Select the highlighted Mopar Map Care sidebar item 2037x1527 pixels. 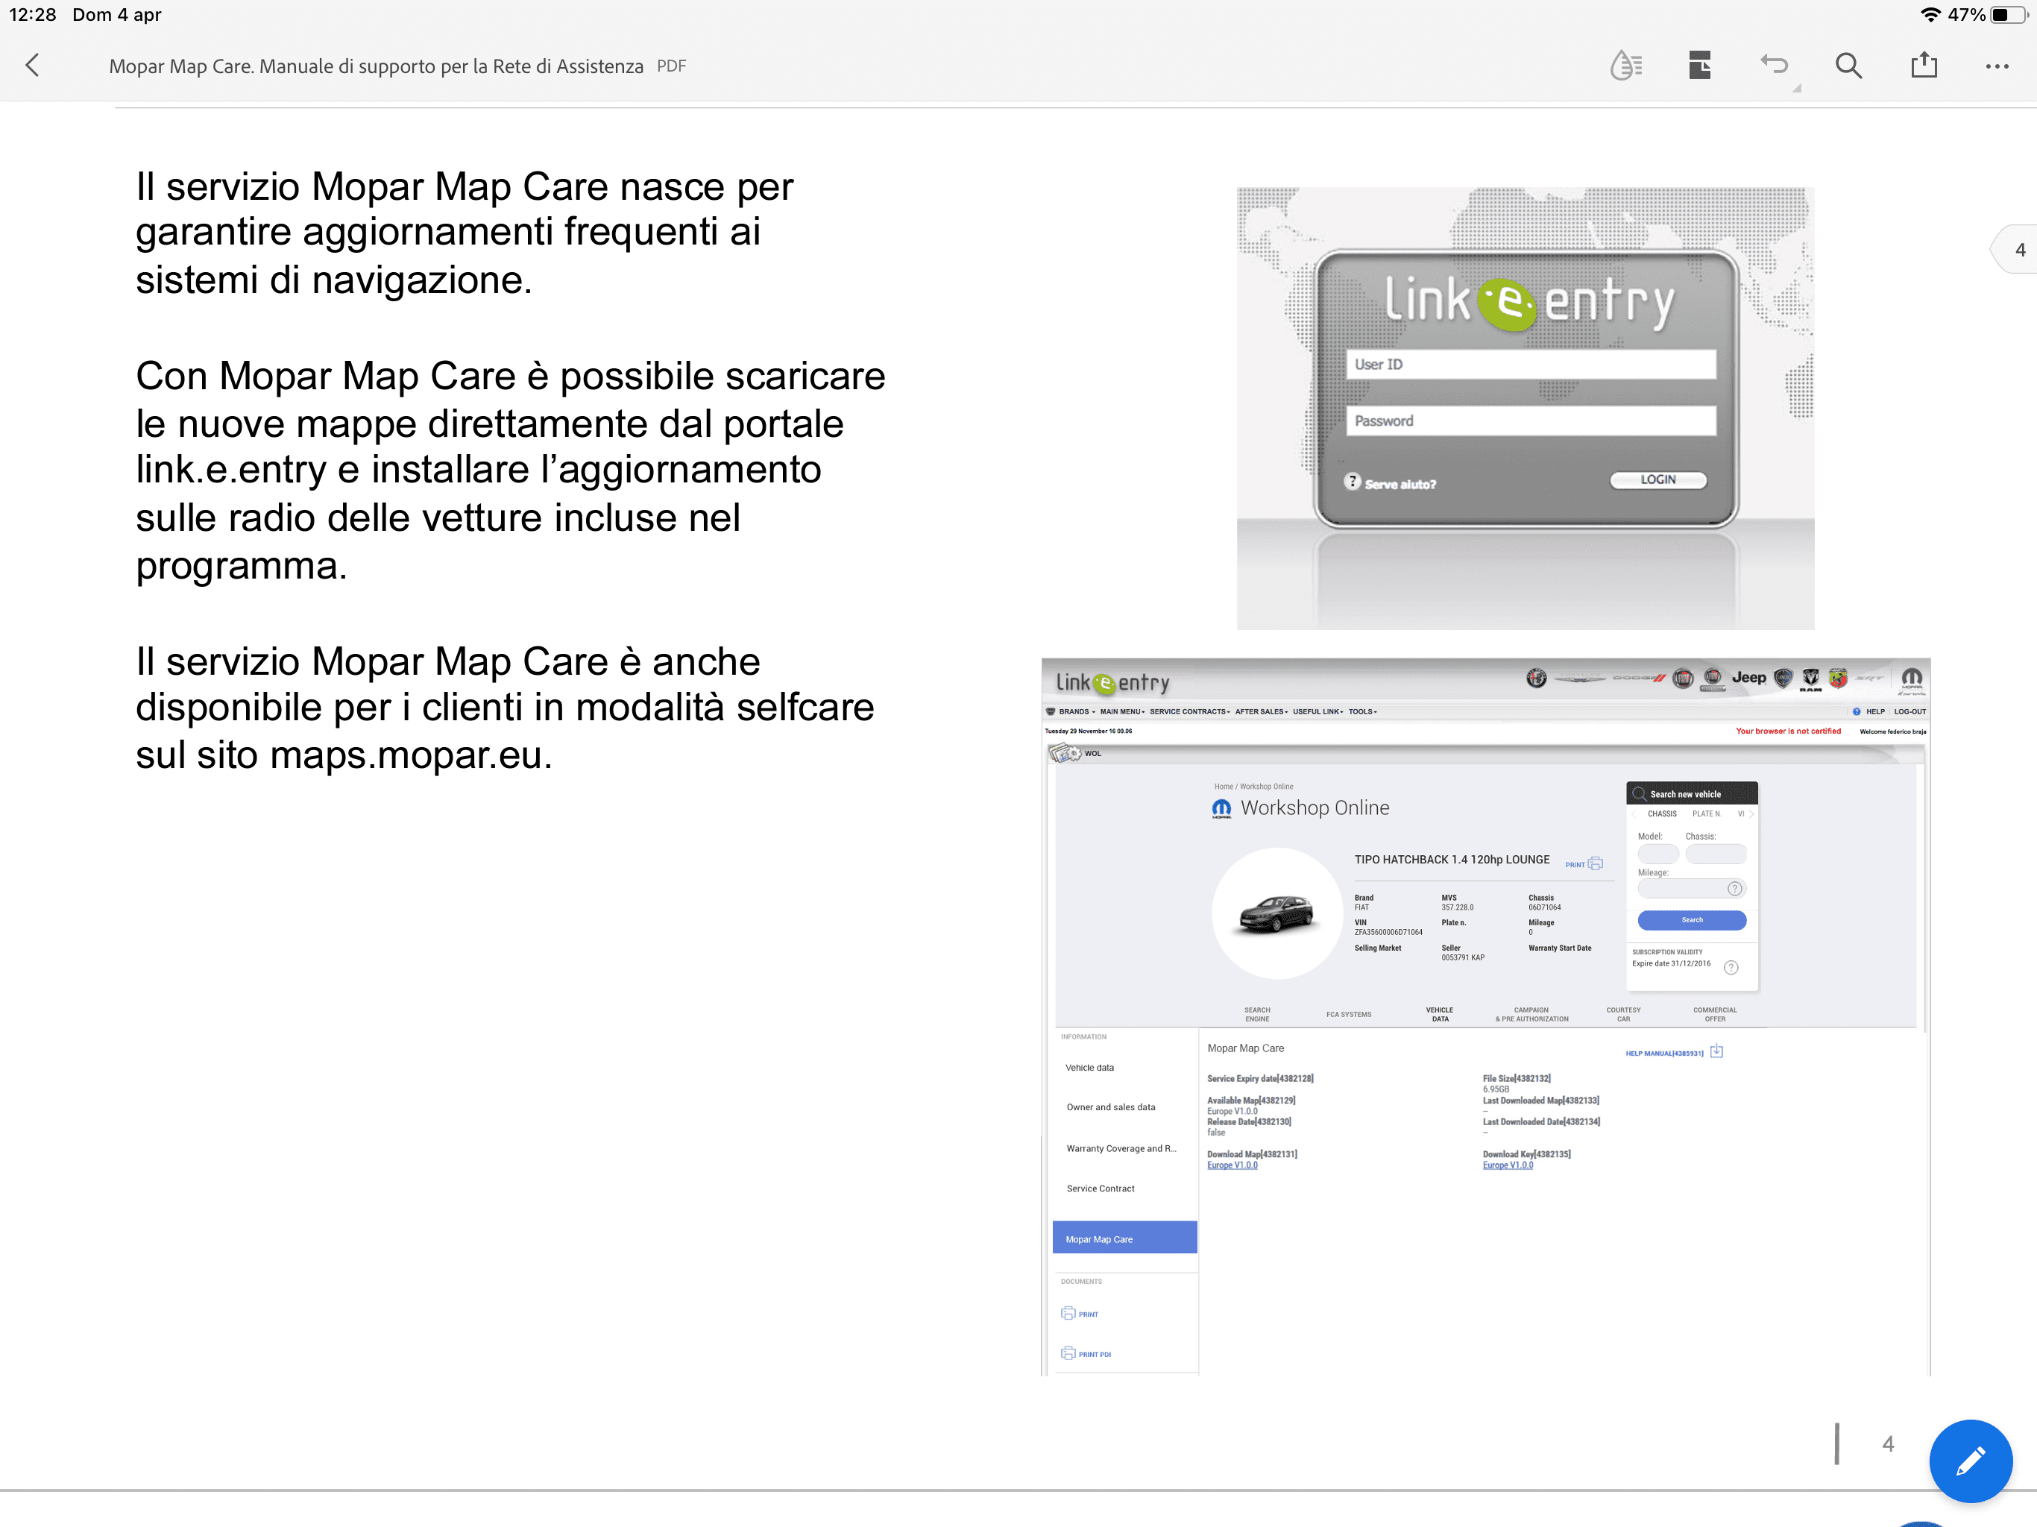coord(1124,1238)
